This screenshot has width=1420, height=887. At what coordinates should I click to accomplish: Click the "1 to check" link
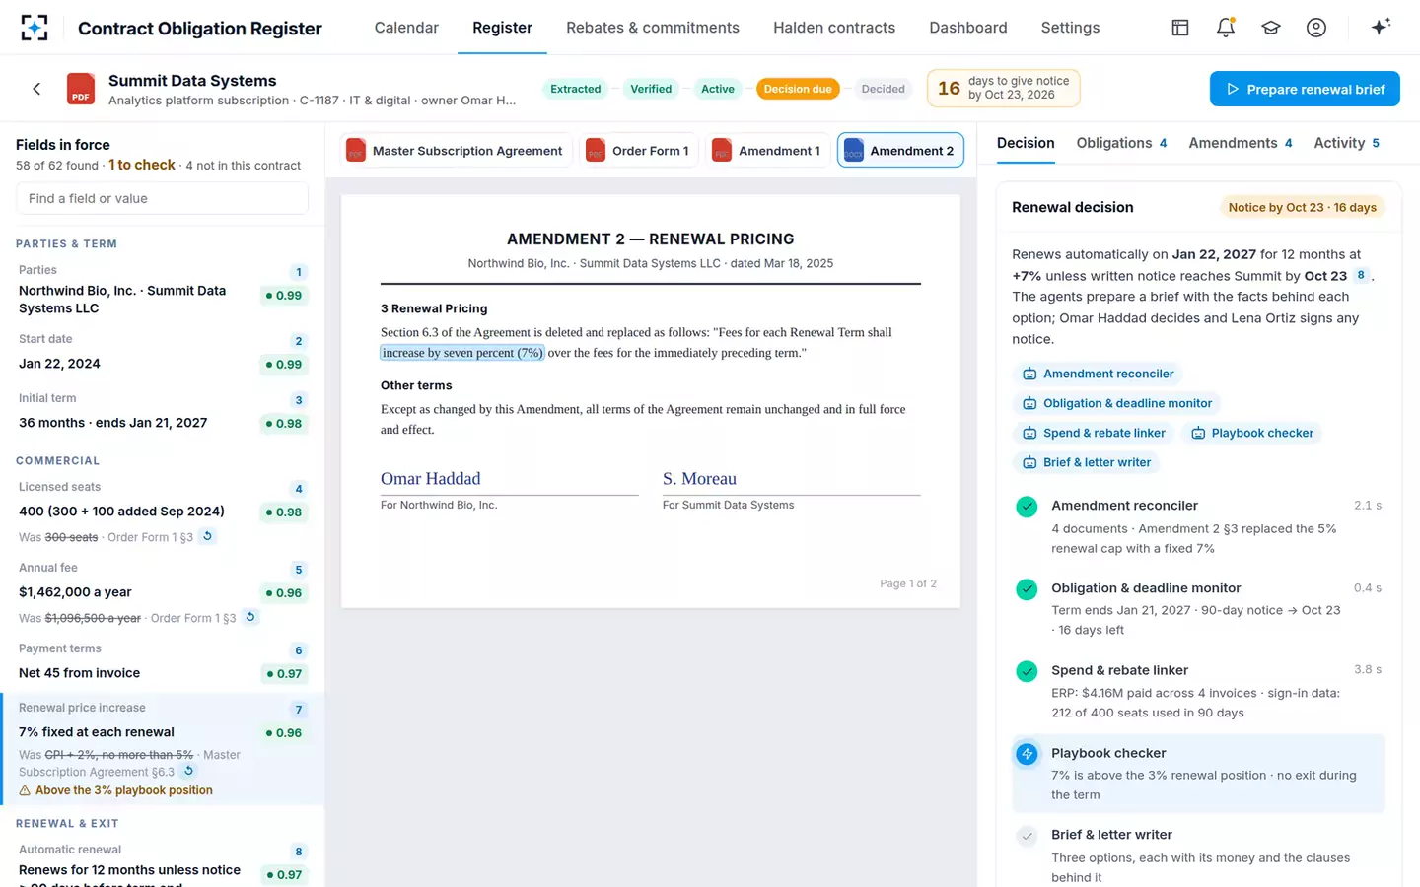[142, 165]
